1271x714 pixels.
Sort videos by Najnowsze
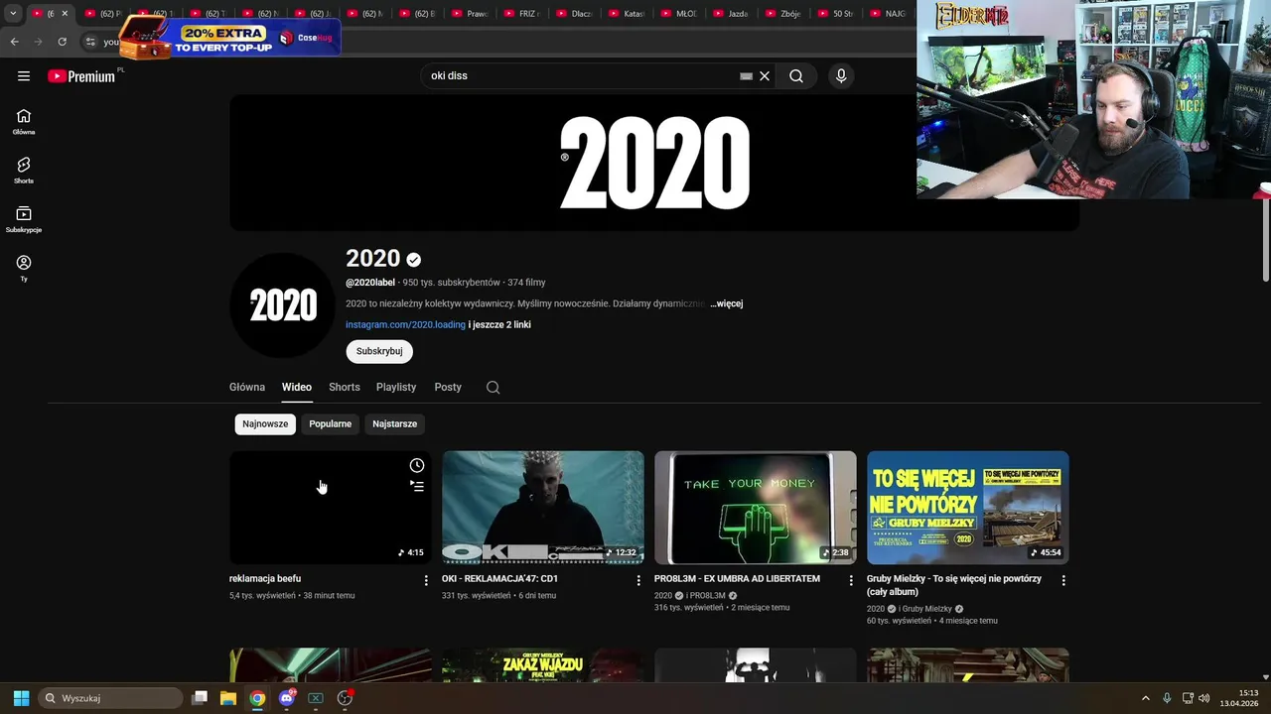click(265, 423)
